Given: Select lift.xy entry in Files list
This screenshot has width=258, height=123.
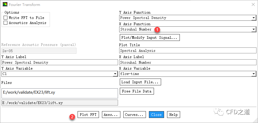Looking at the screenshot, I should click(29, 92).
